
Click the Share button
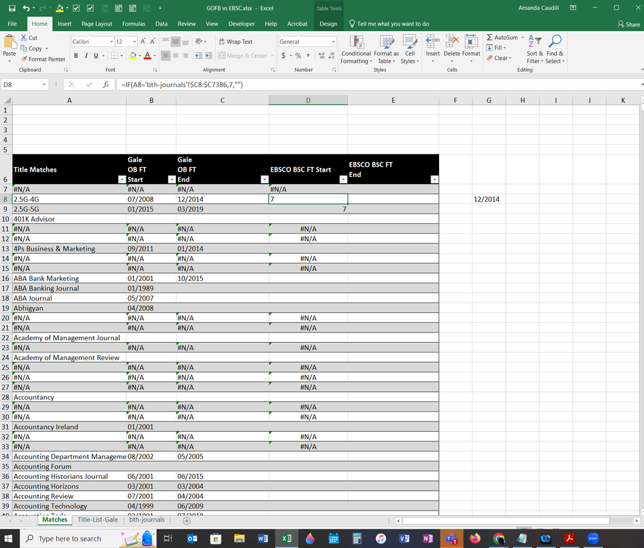pos(629,25)
